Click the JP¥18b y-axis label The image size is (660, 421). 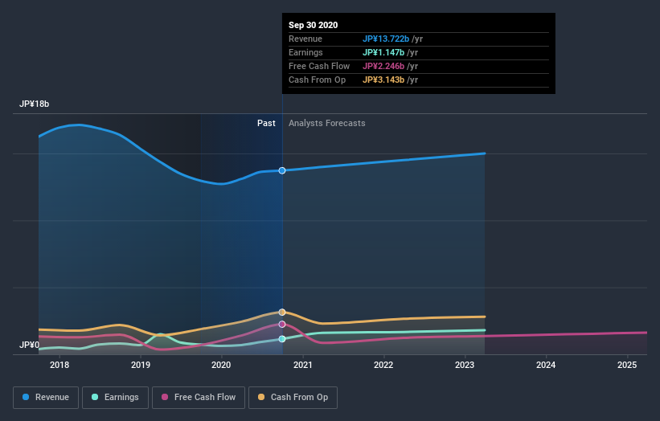coord(34,104)
